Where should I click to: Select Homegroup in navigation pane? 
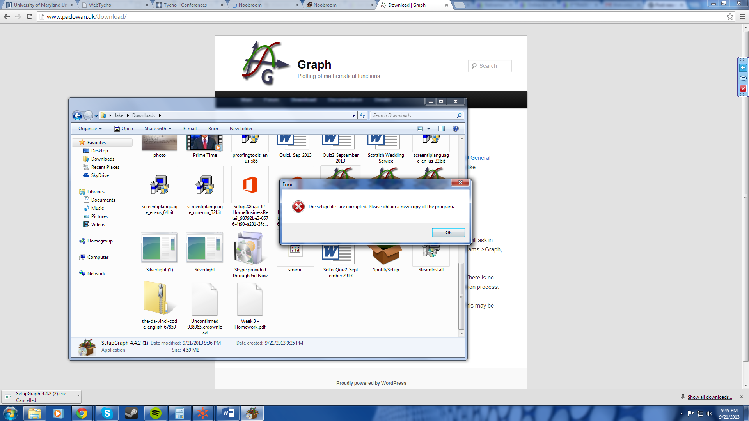coord(100,241)
